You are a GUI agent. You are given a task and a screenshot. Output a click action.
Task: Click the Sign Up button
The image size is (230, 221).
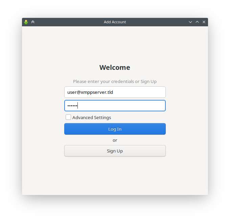pos(115,151)
